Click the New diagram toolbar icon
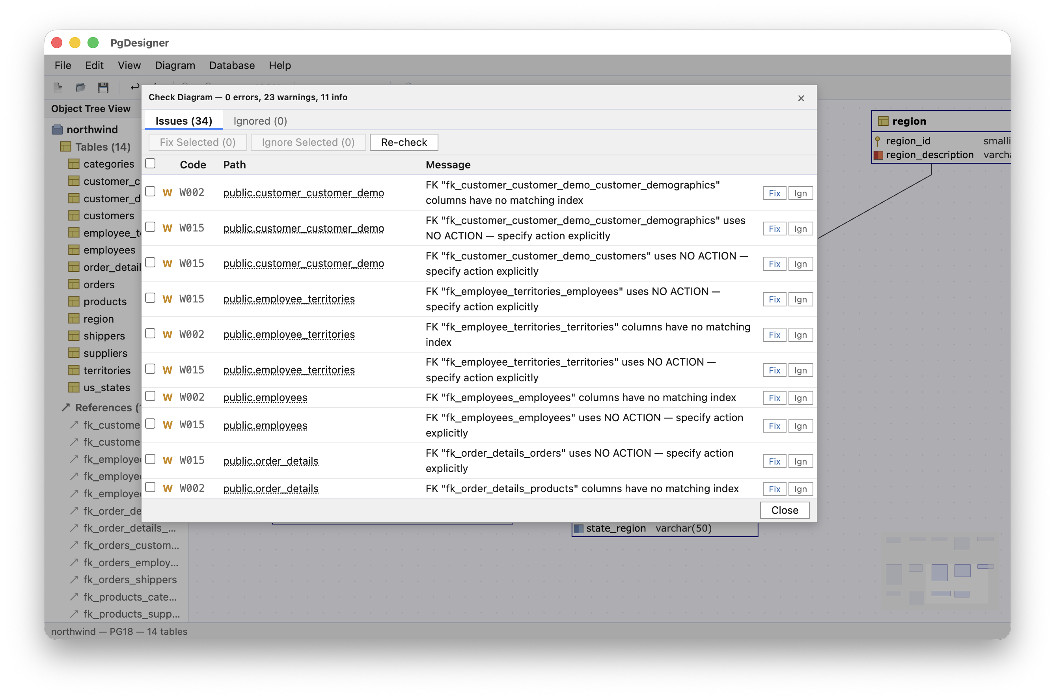Viewport: 1055px width, 698px height. click(58, 87)
